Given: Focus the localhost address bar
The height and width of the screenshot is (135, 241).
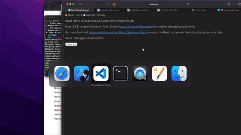Looking at the screenshot, I should pos(154,4).
